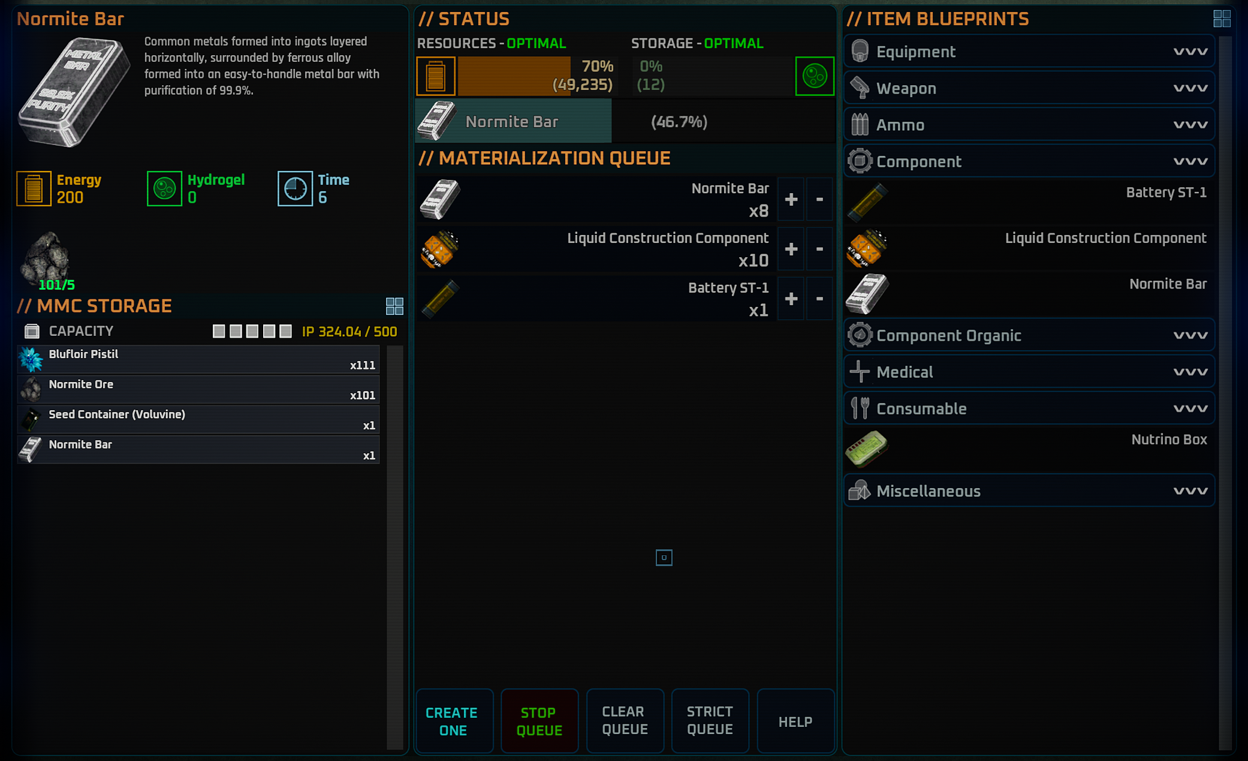Image resolution: width=1248 pixels, height=761 pixels.
Task: Toggle the Strict Queue mode
Action: click(x=710, y=720)
